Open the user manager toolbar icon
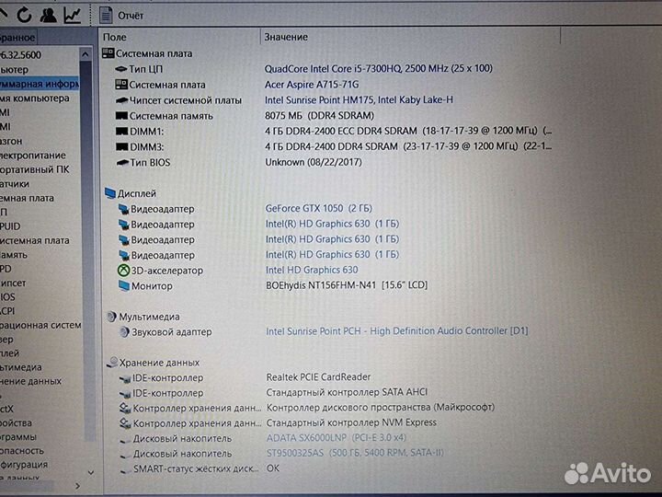 48,15
